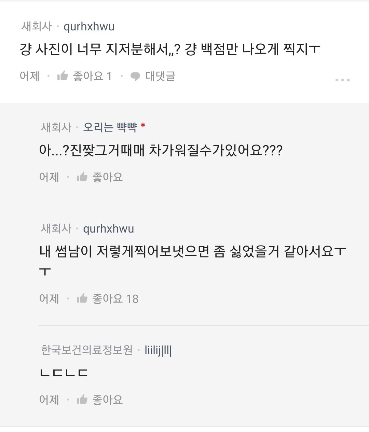
Task: Open qurhxhwu profile above the 썸남 reply
Action: (x=108, y=228)
